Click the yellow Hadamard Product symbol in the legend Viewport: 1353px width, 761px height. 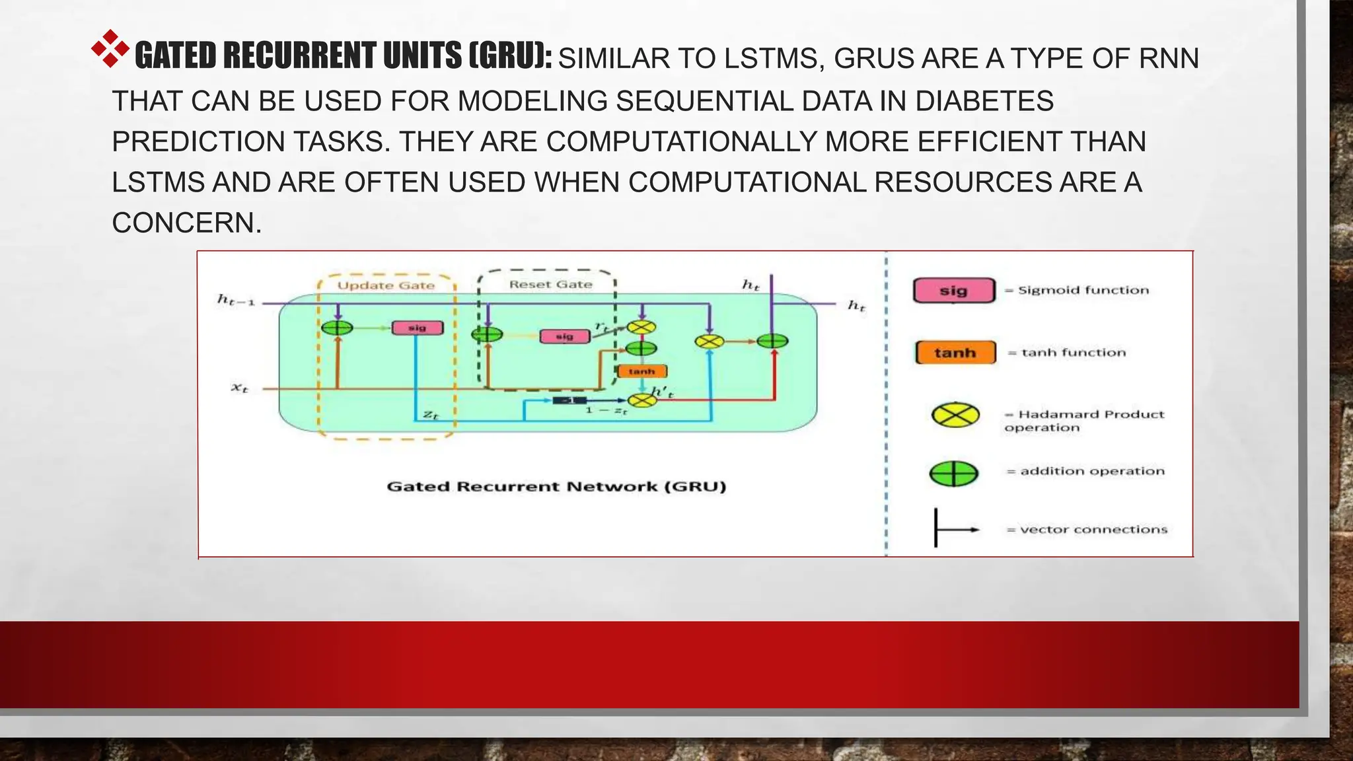(x=955, y=415)
